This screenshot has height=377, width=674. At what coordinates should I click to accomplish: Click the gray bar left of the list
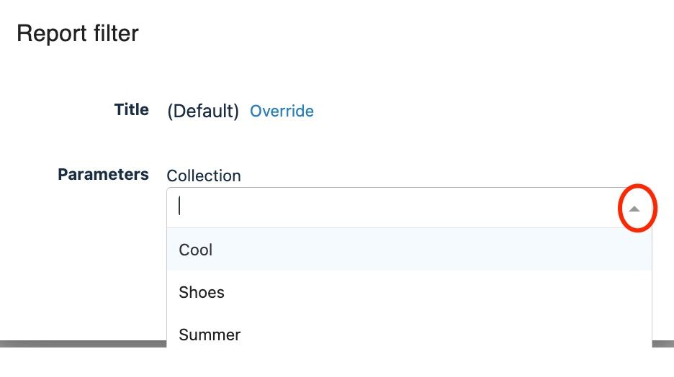pyautogui.click(x=83, y=344)
